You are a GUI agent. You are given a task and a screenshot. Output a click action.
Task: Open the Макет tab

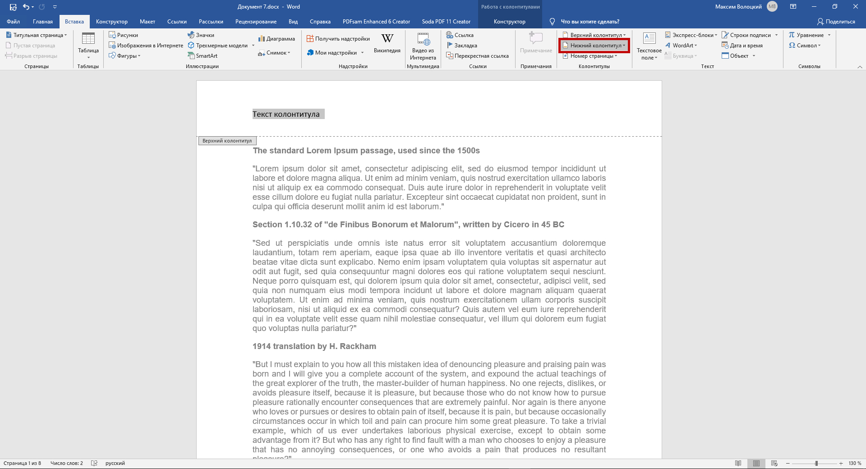pos(147,21)
